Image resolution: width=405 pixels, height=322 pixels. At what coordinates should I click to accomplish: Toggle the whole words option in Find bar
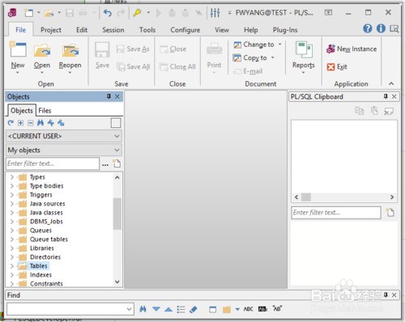pyautogui.click(x=262, y=309)
